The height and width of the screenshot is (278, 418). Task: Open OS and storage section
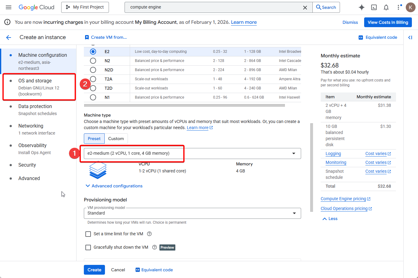point(39,87)
